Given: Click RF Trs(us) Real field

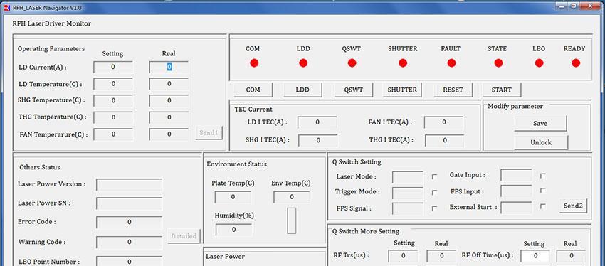Looking at the screenshot, I should pos(441,255).
